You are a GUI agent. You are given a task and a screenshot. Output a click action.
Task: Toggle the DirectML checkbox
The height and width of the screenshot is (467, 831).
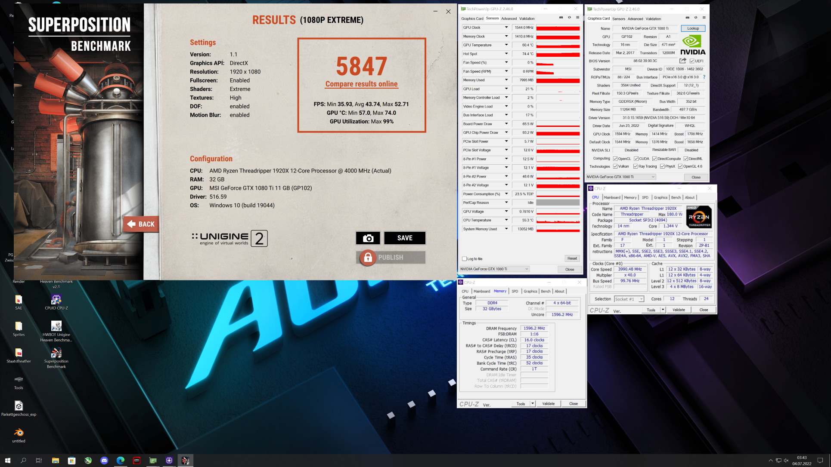pos(685,159)
